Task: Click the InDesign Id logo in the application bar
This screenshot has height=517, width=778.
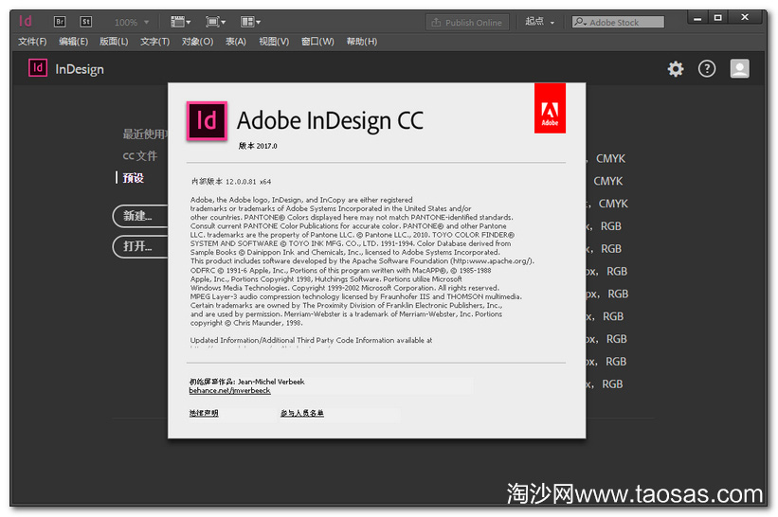Action: (26, 22)
